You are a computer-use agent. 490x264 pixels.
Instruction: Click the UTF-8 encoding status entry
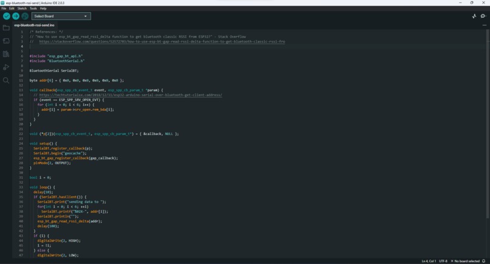point(443,261)
